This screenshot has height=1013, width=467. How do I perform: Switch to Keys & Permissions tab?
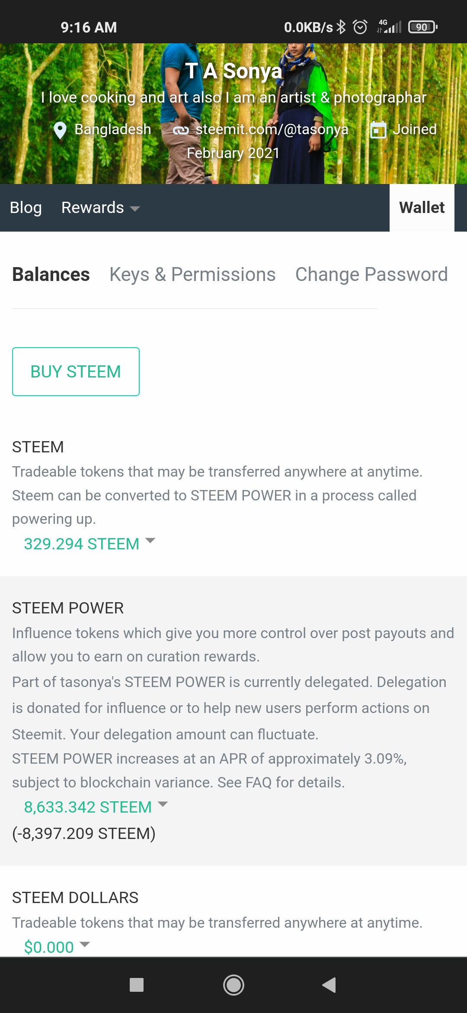(192, 274)
